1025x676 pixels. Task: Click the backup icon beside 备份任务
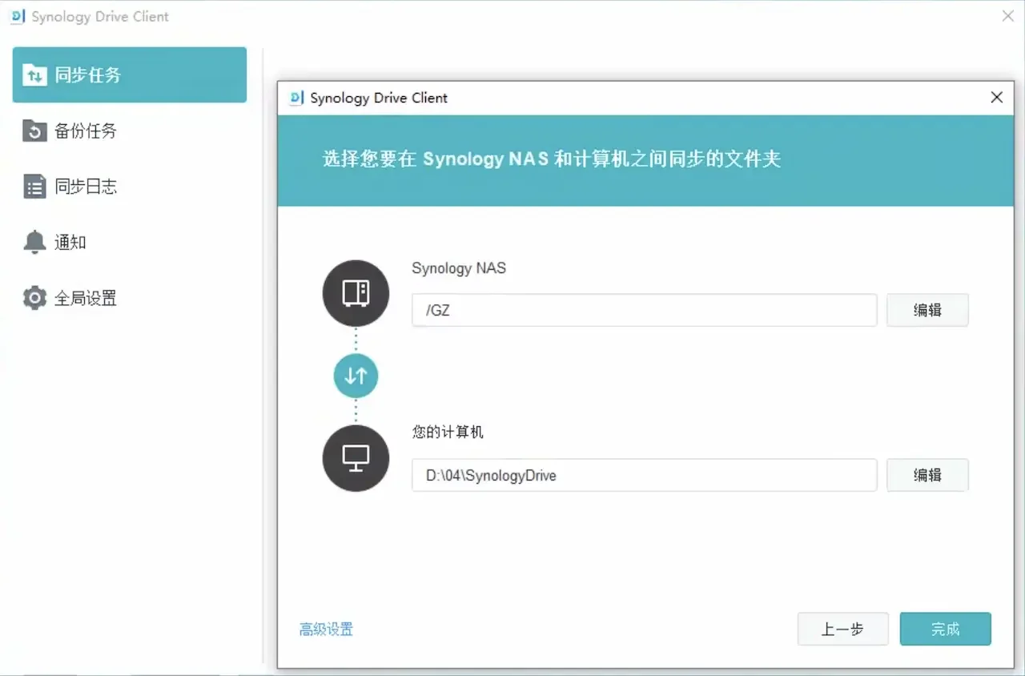point(34,131)
